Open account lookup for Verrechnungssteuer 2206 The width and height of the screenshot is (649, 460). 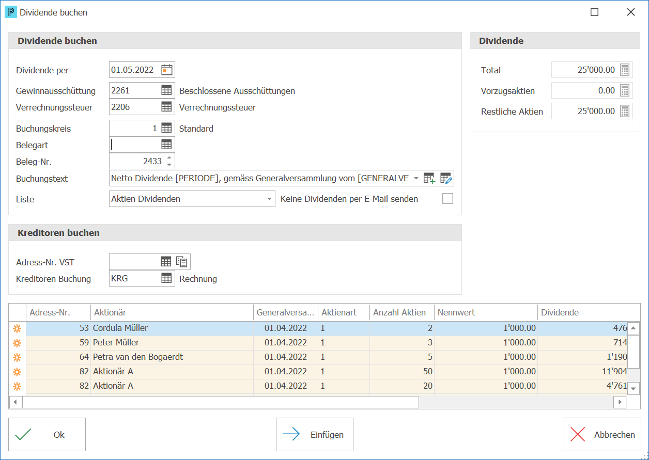pos(166,107)
